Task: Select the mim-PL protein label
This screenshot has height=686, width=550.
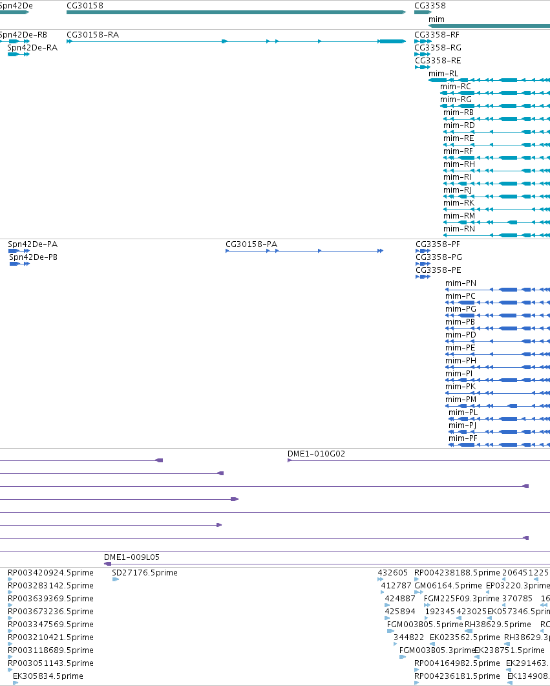Action: click(x=463, y=412)
